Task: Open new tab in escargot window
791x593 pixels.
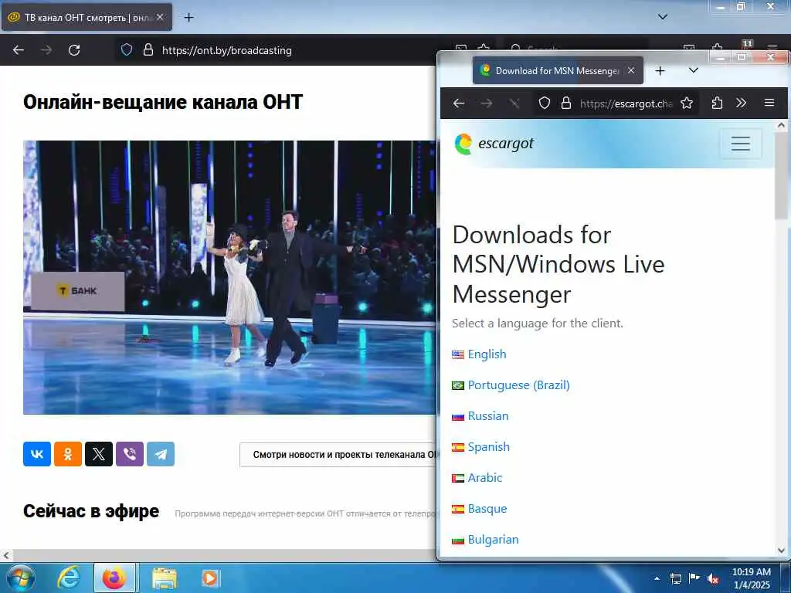Action: pos(660,70)
